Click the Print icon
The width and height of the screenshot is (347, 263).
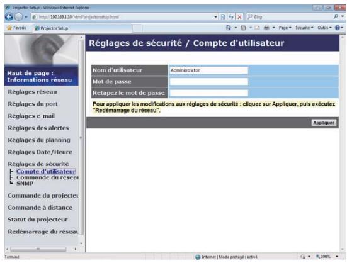click(266, 28)
